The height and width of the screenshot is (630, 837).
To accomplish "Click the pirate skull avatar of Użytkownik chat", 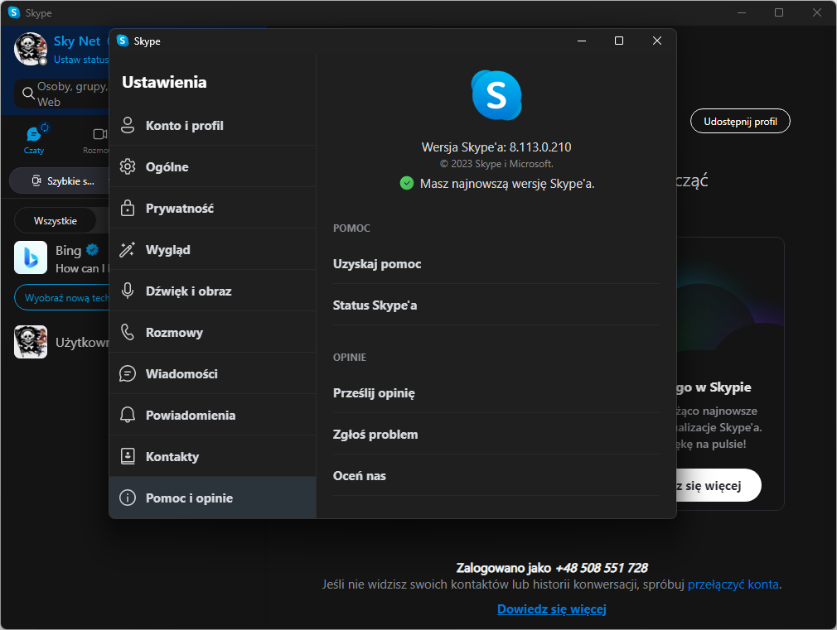I will point(31,342).
